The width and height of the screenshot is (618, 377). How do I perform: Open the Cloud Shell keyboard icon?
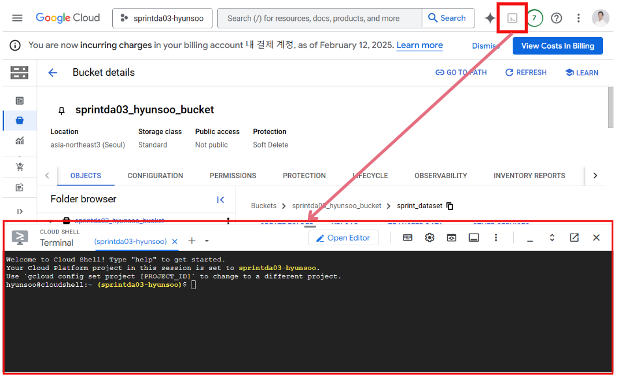[x=407, y=238]
